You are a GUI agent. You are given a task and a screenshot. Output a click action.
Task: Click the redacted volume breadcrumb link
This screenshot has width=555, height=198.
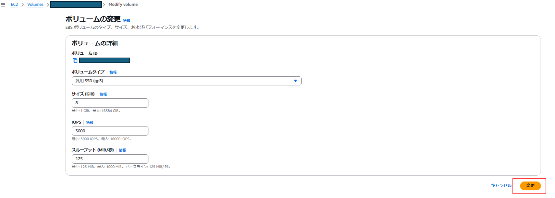click(x=76, y=5)
